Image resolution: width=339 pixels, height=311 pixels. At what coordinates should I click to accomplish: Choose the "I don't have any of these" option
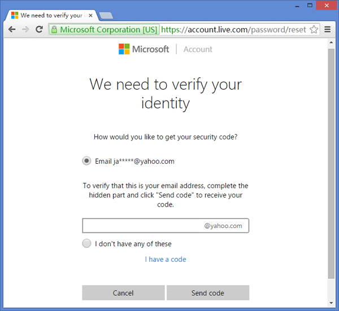tap(86, 244)
